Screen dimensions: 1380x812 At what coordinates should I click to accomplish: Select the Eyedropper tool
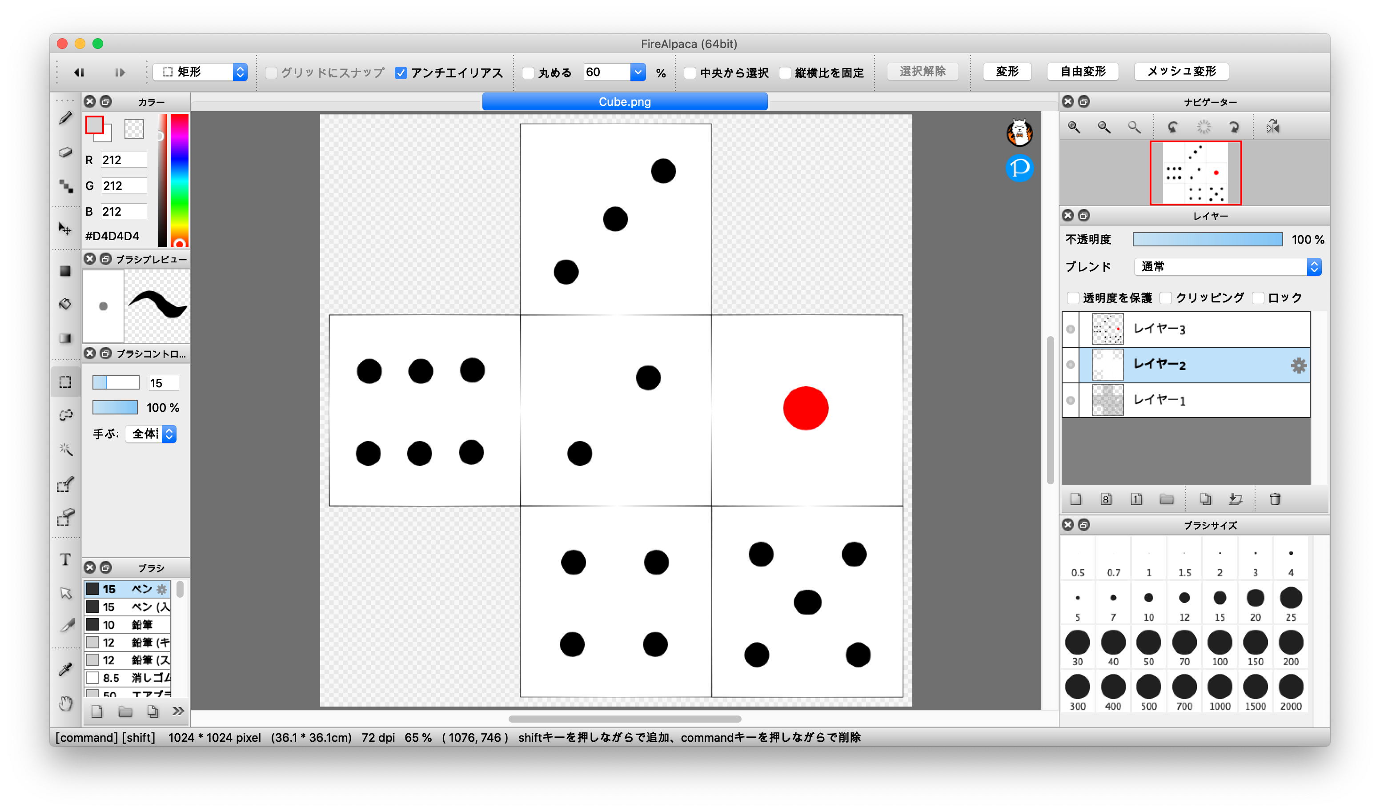[x=65, y=669]
